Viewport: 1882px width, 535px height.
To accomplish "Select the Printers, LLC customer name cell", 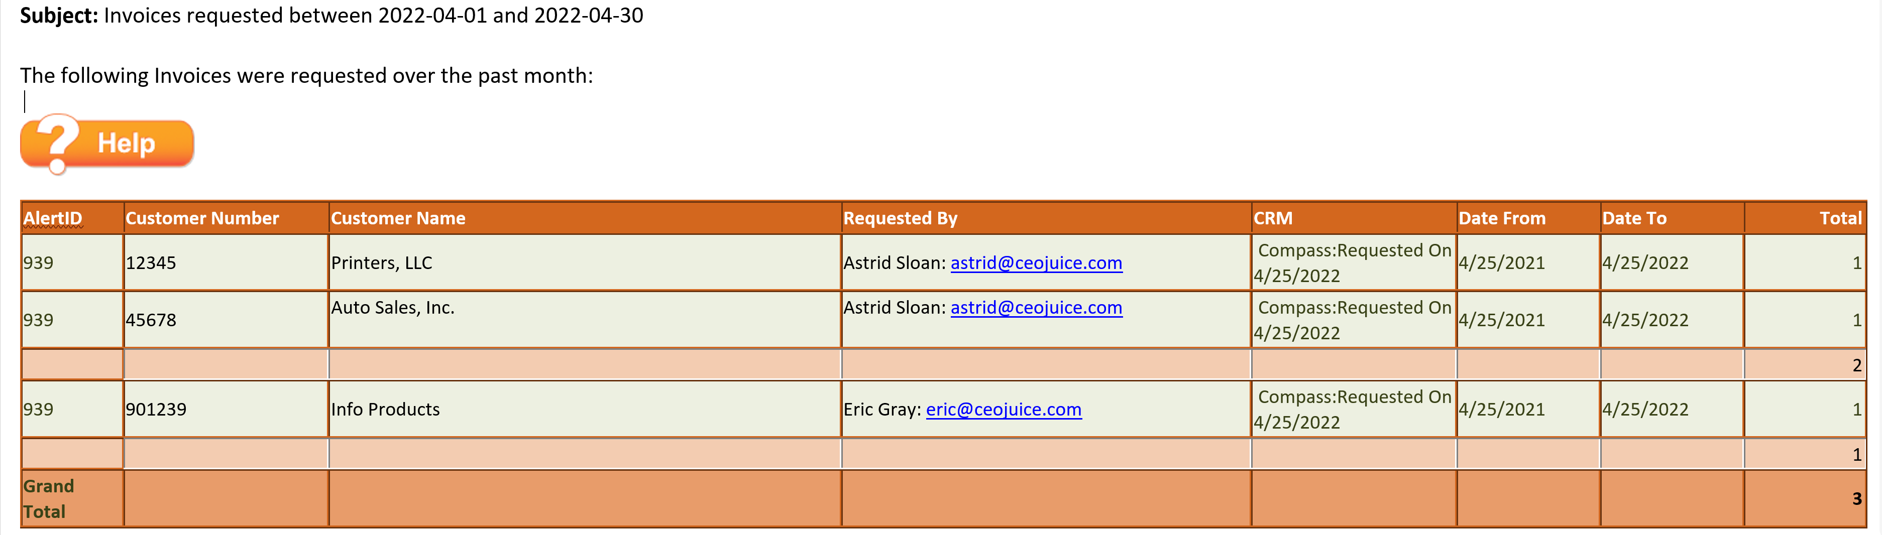I will (585, 263).
